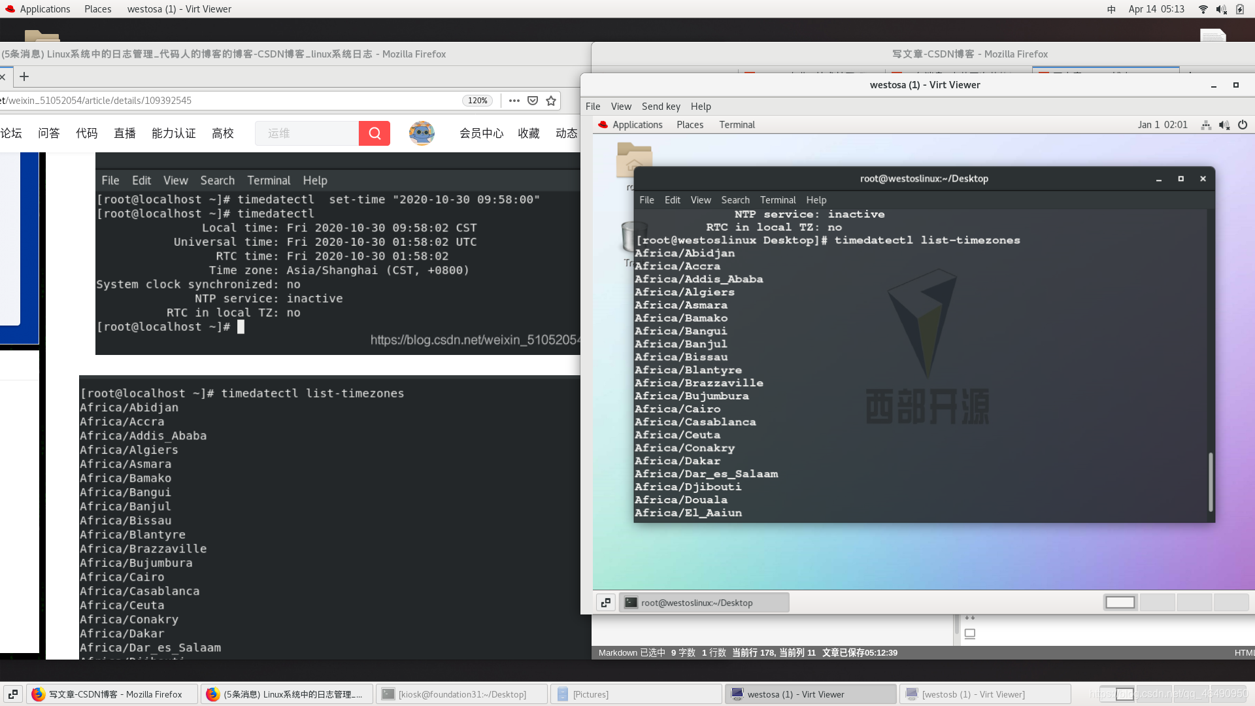
Task: Open the guest terminal Edit menu
Action: coord(673,200)
